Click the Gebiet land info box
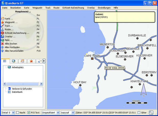158x116 pixels. (125, 17)
